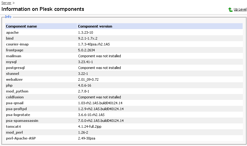Select the postgresql component name
Screen dimensions: 247x146
click(x=15, y=68)
